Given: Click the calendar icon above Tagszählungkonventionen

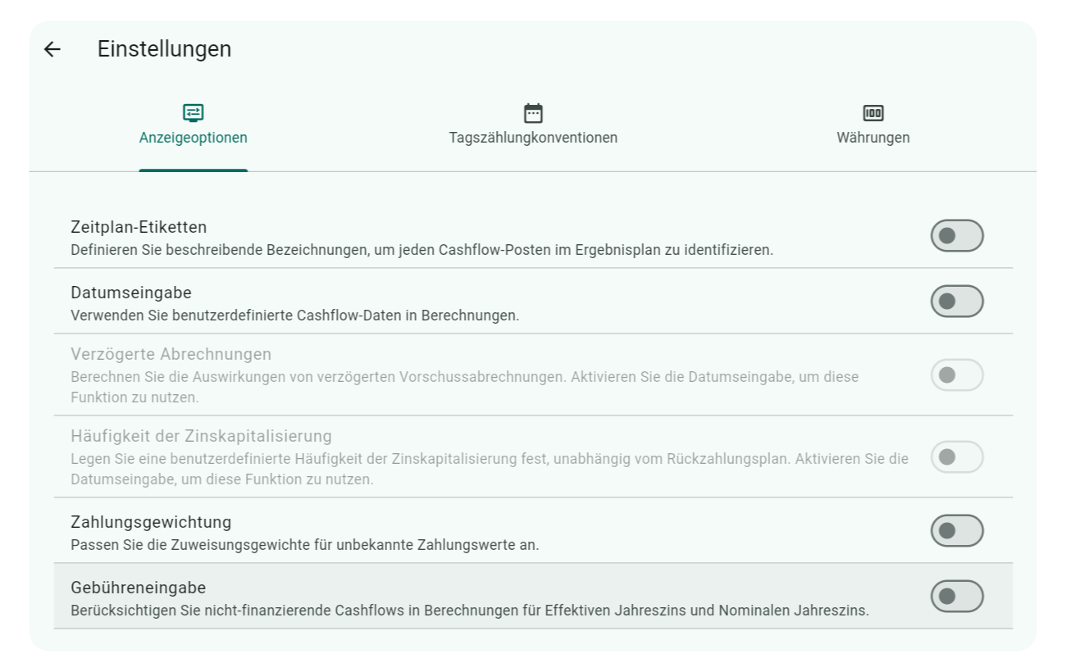Looking at the screenshot, I should [531, 113].
